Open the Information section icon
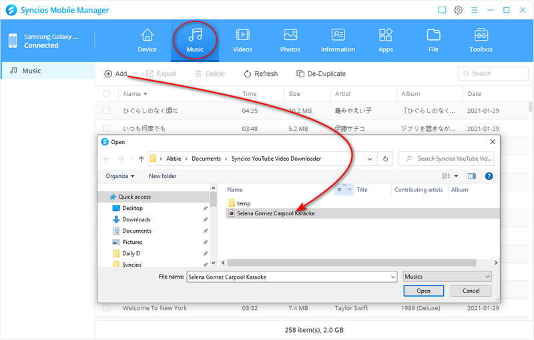 point(338,39)
